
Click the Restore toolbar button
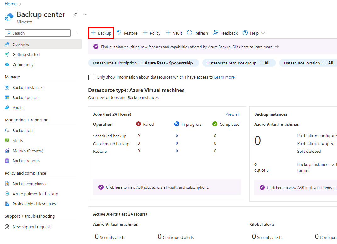point(127,33)
